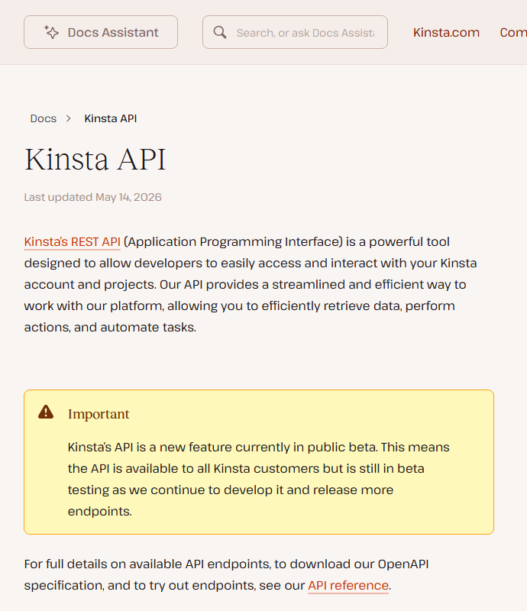The width and height of the screenshot is (527, 611).
Task: Click the Last updated May 14, 2026 text
Action: (92, 197)
